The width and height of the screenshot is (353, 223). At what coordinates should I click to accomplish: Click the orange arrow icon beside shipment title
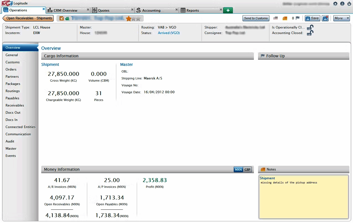click(x=61, y=19)
